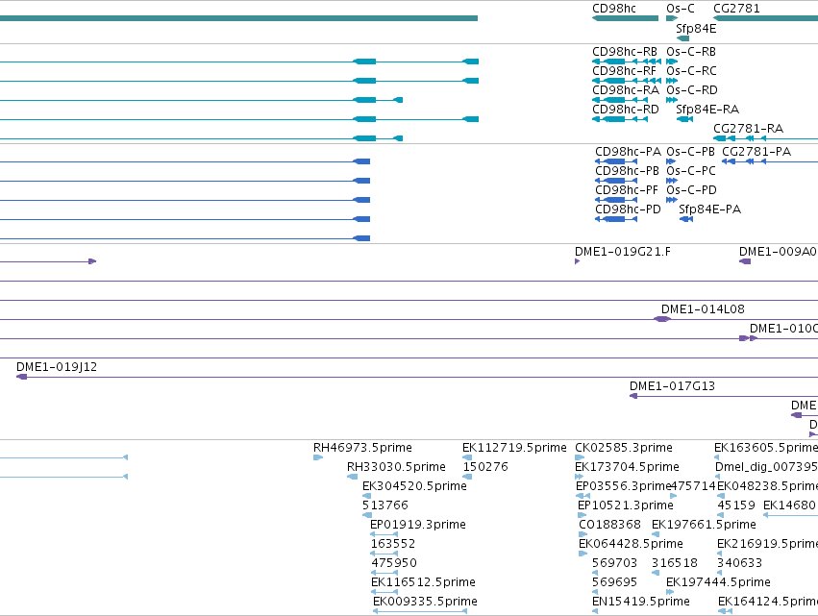
Task: Select the 316518 feature label
Action: coord(675,563)
